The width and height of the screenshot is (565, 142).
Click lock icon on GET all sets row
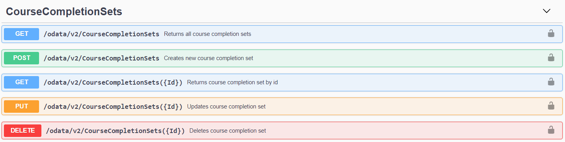(x=551, y=34)
